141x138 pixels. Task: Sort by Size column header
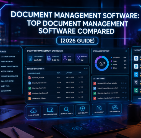(x=80, y=73)
